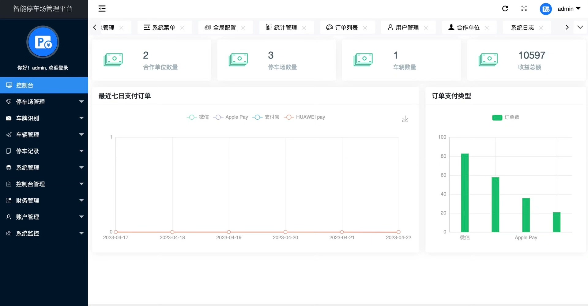This screenshot has height=306, width=588.
Task: Expand the 财务管理 sidebar menu
Action: coord(44,200)
